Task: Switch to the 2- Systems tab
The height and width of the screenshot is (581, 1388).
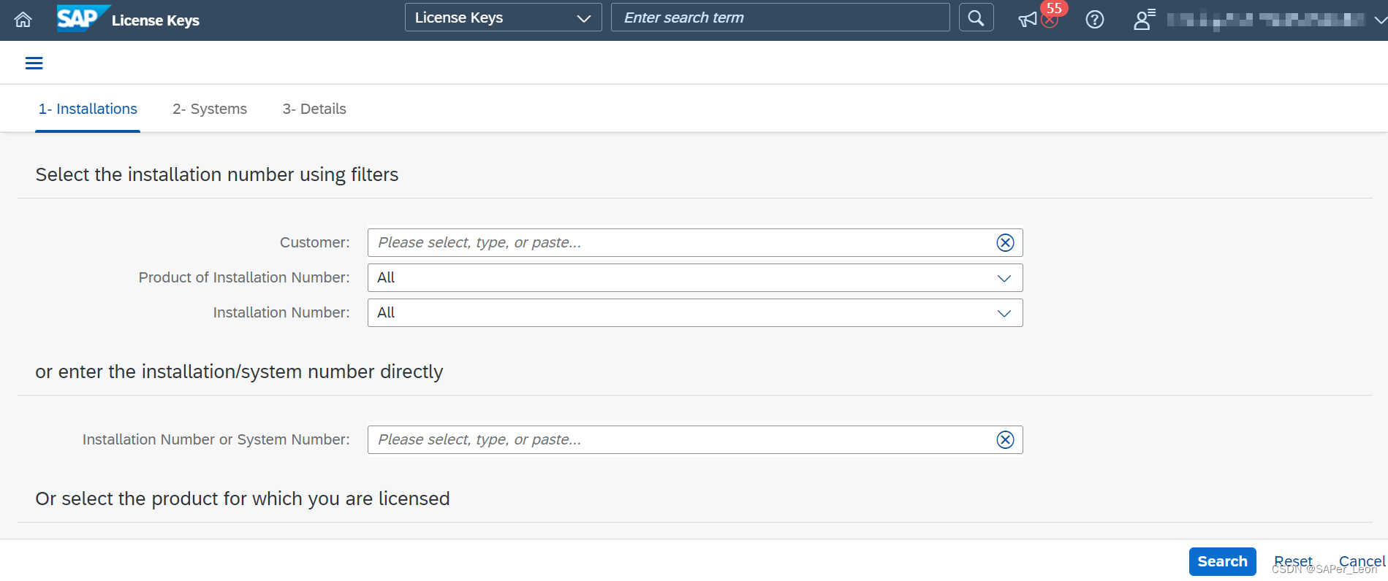Action: [x=210, y=109]
